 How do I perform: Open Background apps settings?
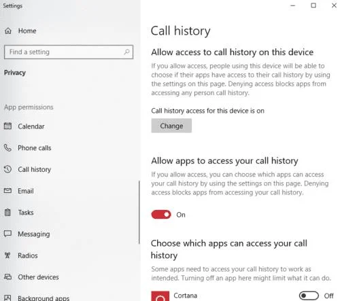tap(44, 298)
